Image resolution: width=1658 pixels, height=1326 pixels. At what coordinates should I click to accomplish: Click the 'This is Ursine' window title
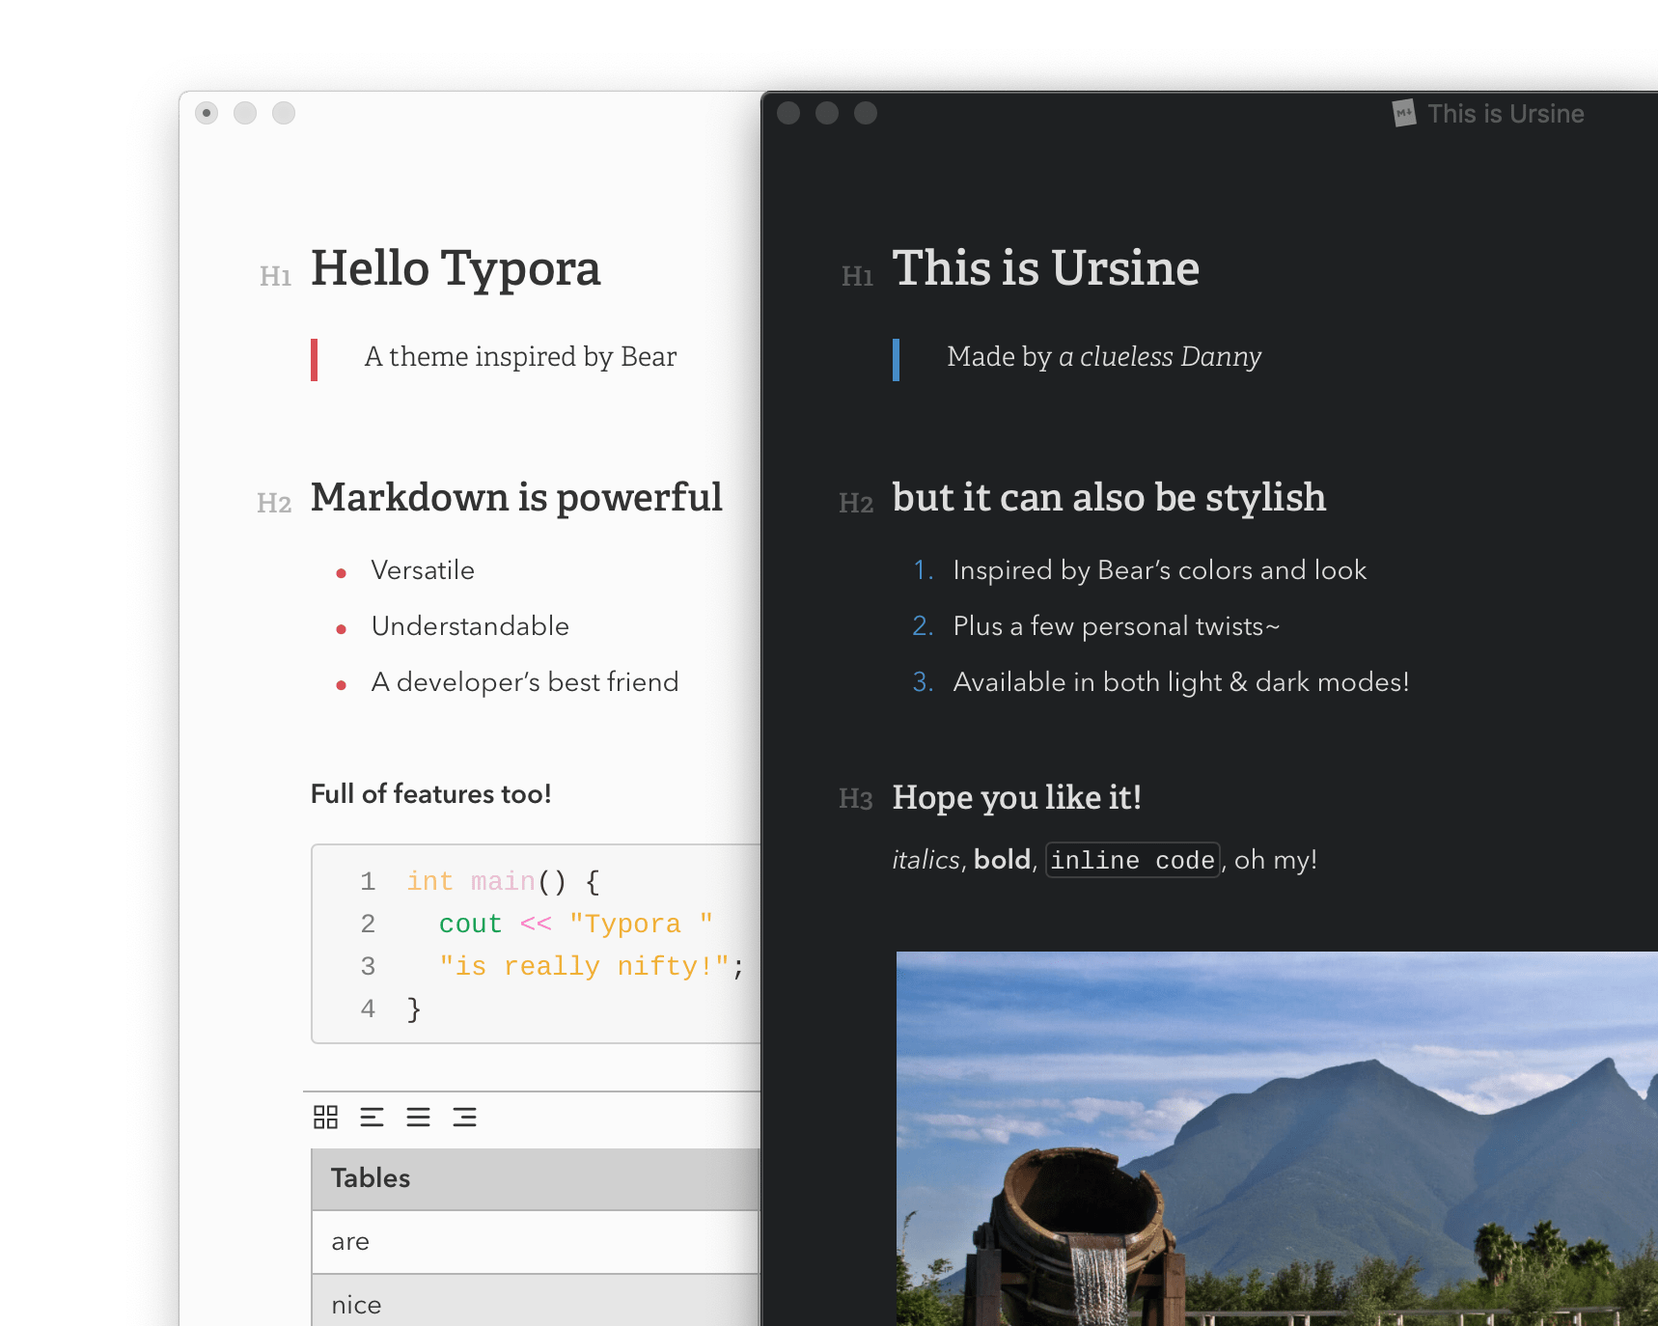[1506, 114]
